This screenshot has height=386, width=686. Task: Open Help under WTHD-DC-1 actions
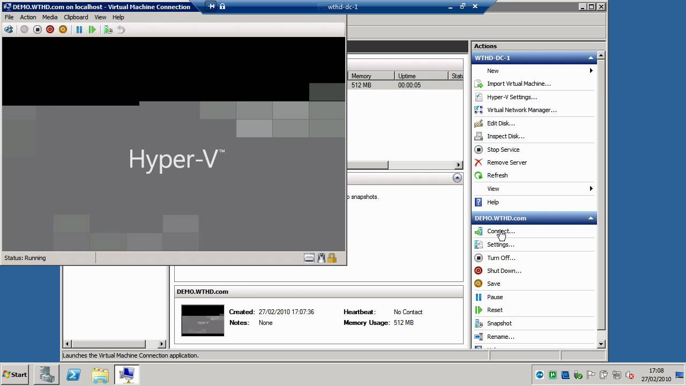[x=493, y=202]
